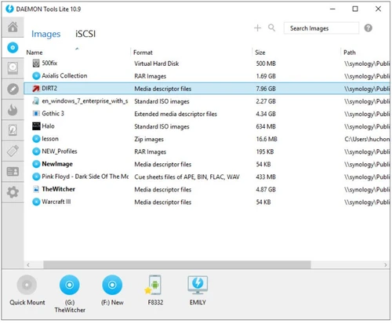This screenshot has width=392, height=324.
Task: Select the (G:) TheWitcher virtual drive
Action: [70, 285]
